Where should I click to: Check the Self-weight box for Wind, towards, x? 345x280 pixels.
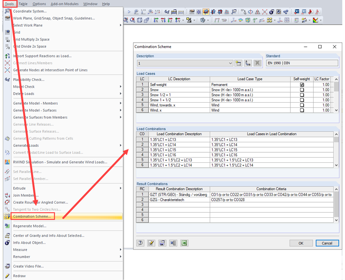tap(302, 105)
